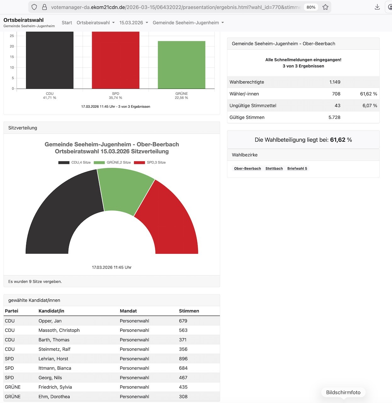Screen dimensions: 392x403
Task: Click the Ortsbeiratswahl site title
Action: click(24, 20)
